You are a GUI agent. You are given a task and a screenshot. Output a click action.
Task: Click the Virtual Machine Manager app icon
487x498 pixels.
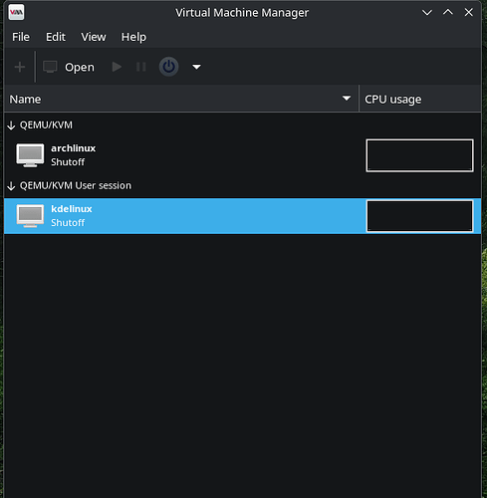click(x=16, y=13)
